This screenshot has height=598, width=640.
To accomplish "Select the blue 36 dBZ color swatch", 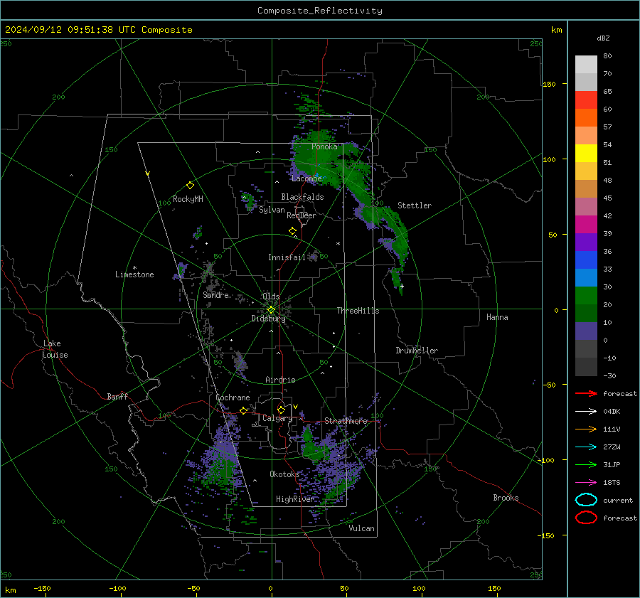I will click(586, 260).
